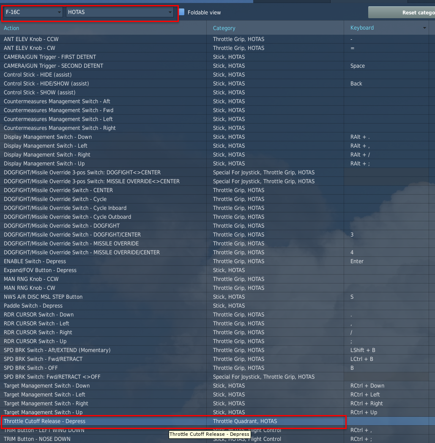Click the Back keyboard binding cell
The image size is (435, 443).
(386, 84)
